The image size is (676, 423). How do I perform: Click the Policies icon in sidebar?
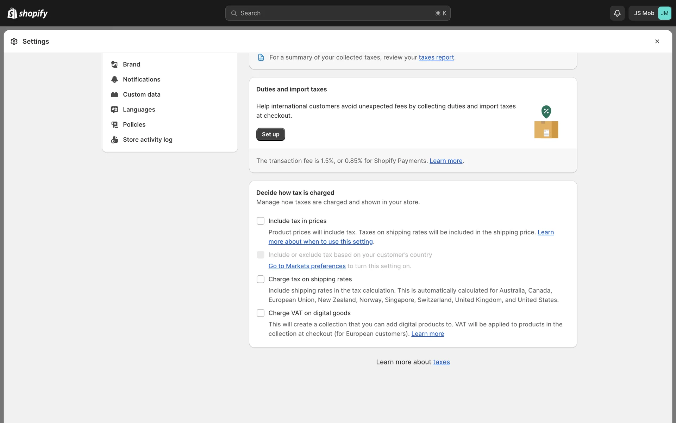pos(114,125)
